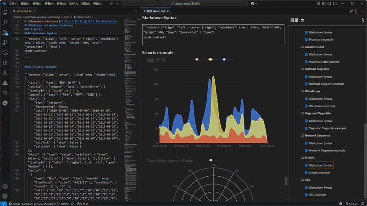Click the command center search box
The image size is (367, 206).
point(185,4)
